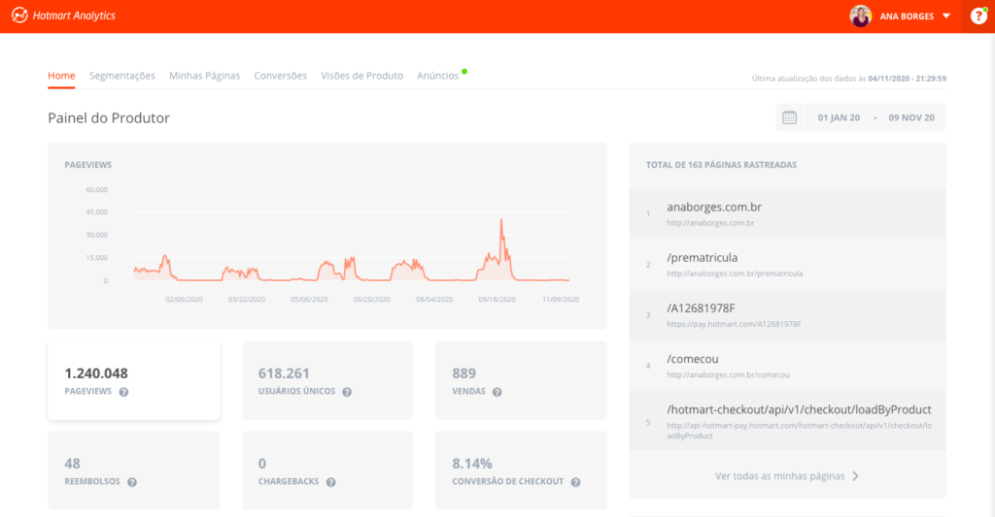This screenshot has height=517, width=995.
Task: Click the green dot next to Anúncios
Action: [464, 71]
